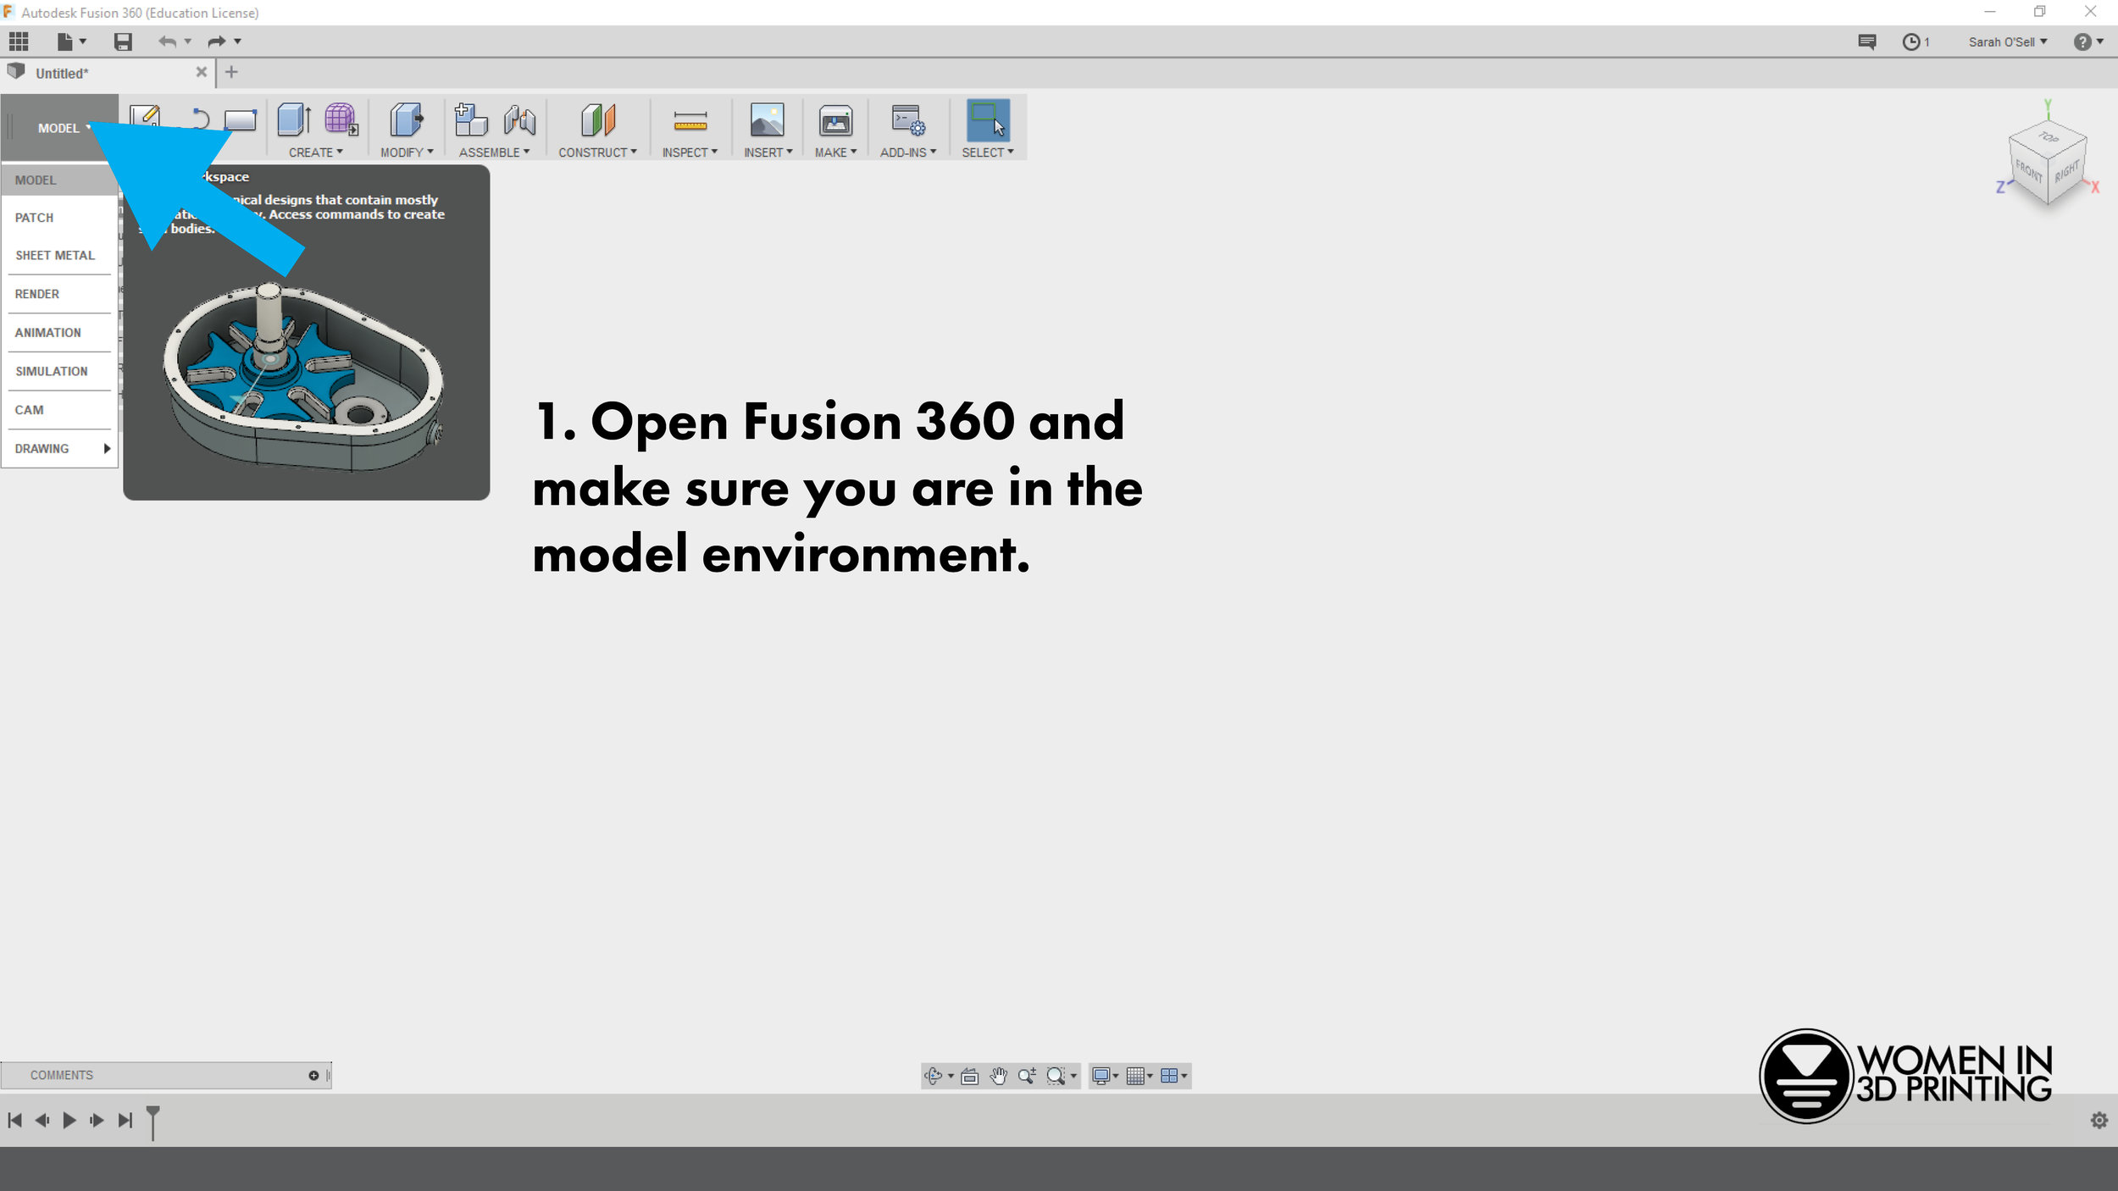Add a new design tab
Viewport: 2118px width, 1191px height.
pos(231,72)
